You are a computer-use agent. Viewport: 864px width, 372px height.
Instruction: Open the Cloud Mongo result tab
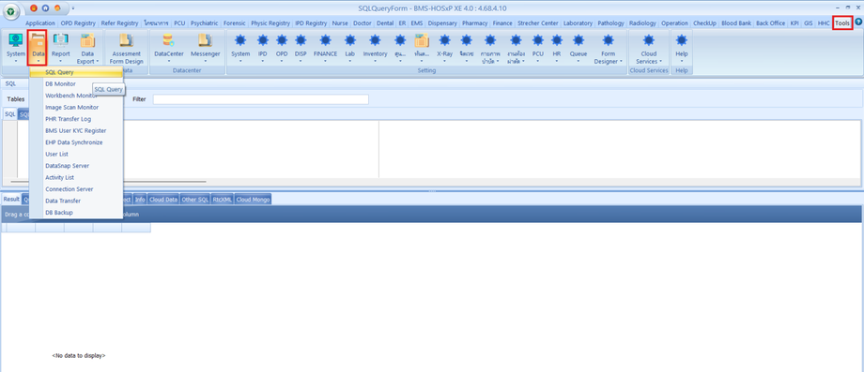253,200
